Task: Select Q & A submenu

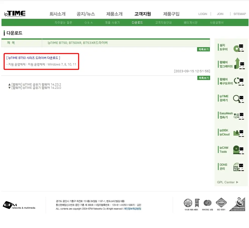Action: click(x=89, y=23)
